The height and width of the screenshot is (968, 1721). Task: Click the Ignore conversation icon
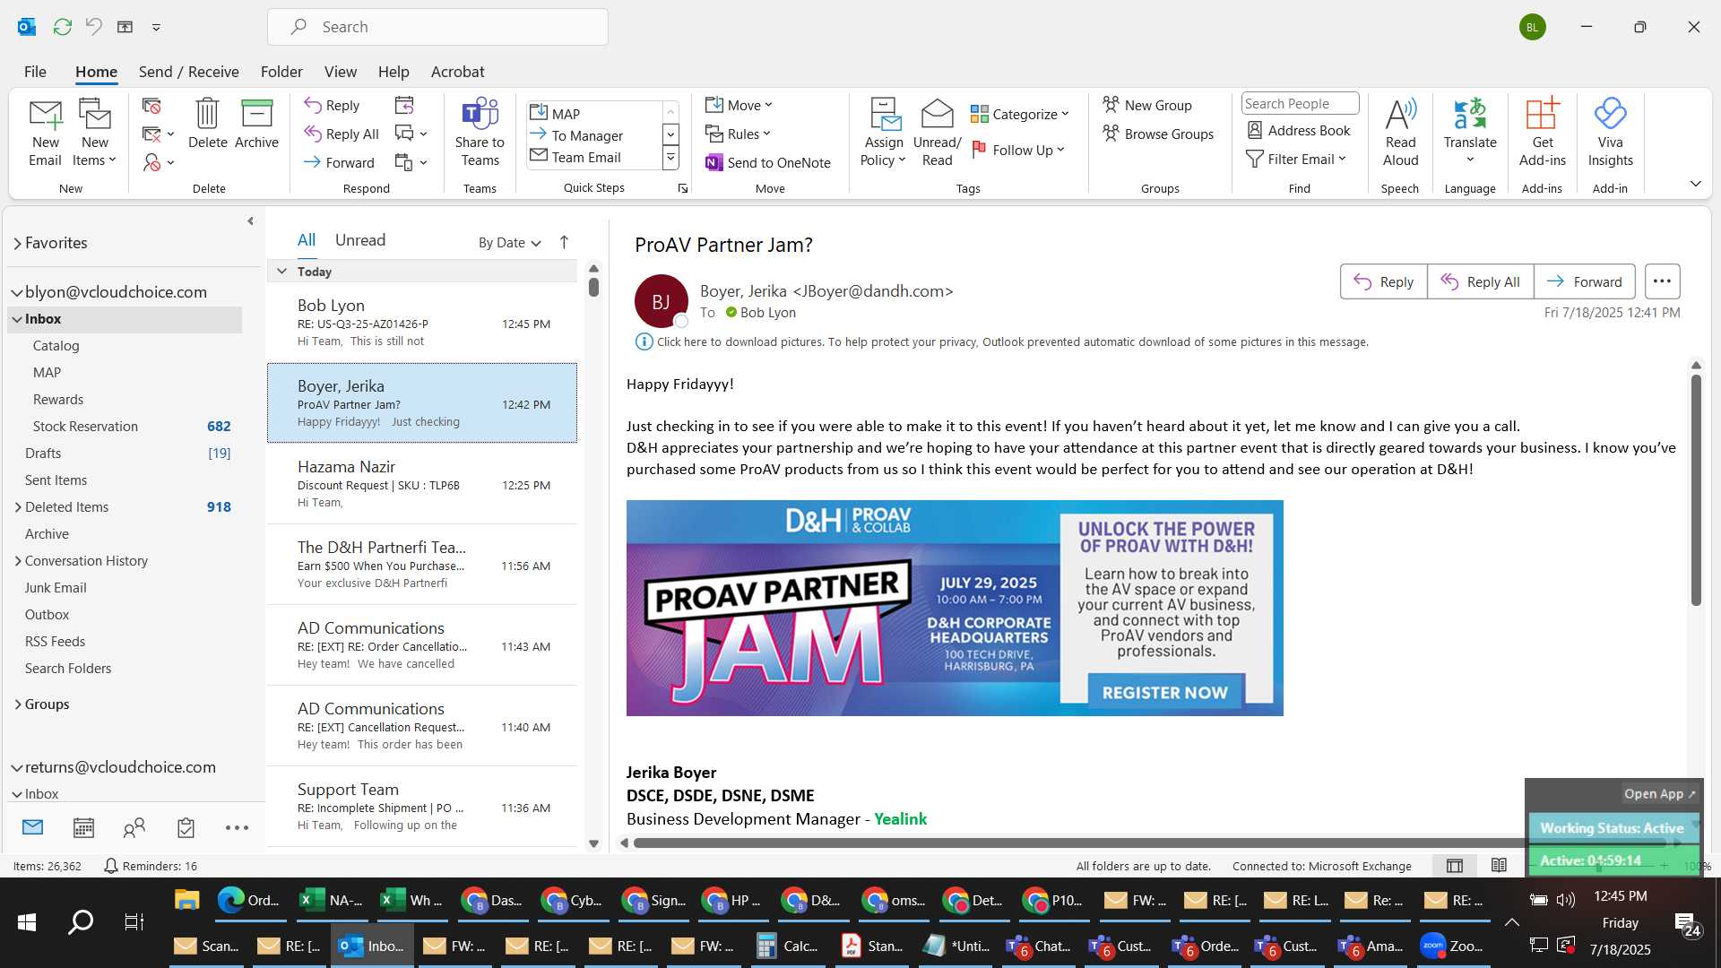(x=151, y=106)
